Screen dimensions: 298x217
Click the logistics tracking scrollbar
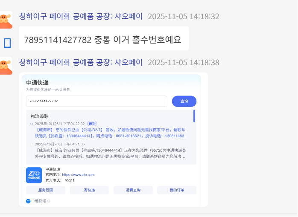pyautogui.click(x=194, y=116)
